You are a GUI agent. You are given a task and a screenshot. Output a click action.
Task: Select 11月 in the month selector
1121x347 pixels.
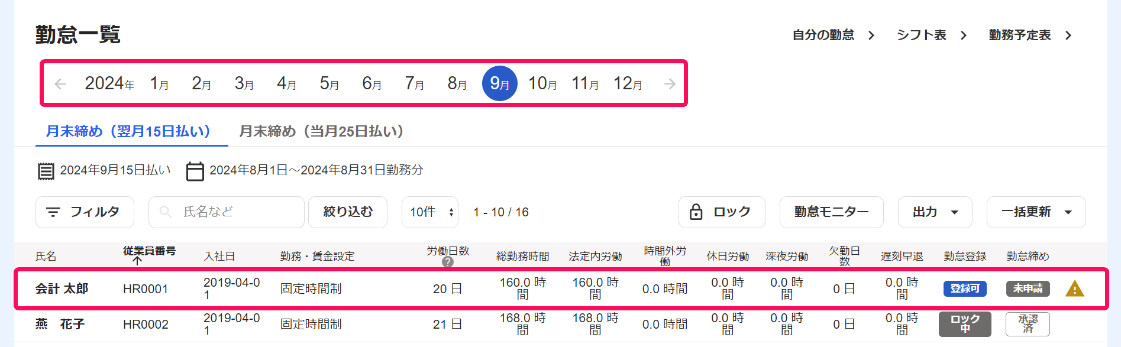(585, 84)
